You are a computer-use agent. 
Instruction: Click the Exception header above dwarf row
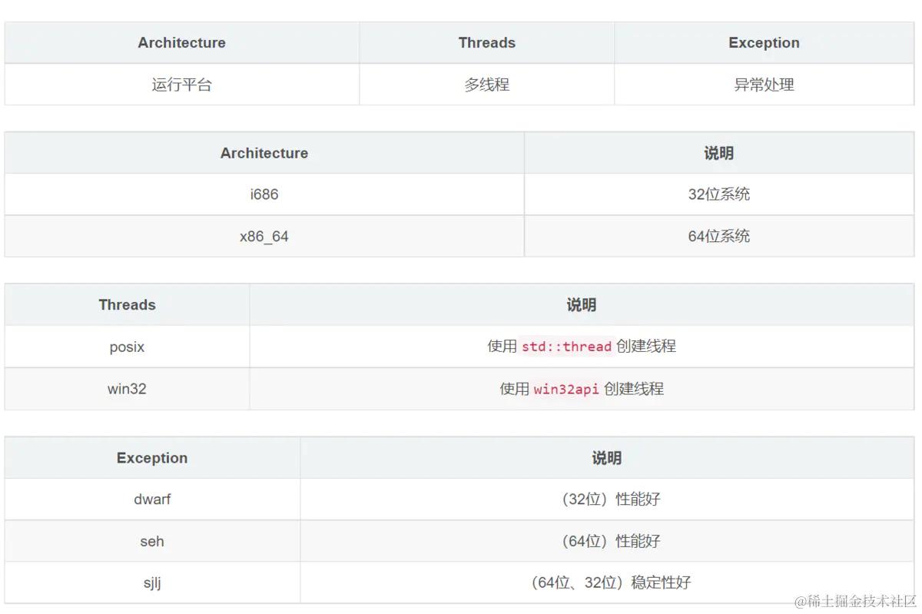pos(152,458)
